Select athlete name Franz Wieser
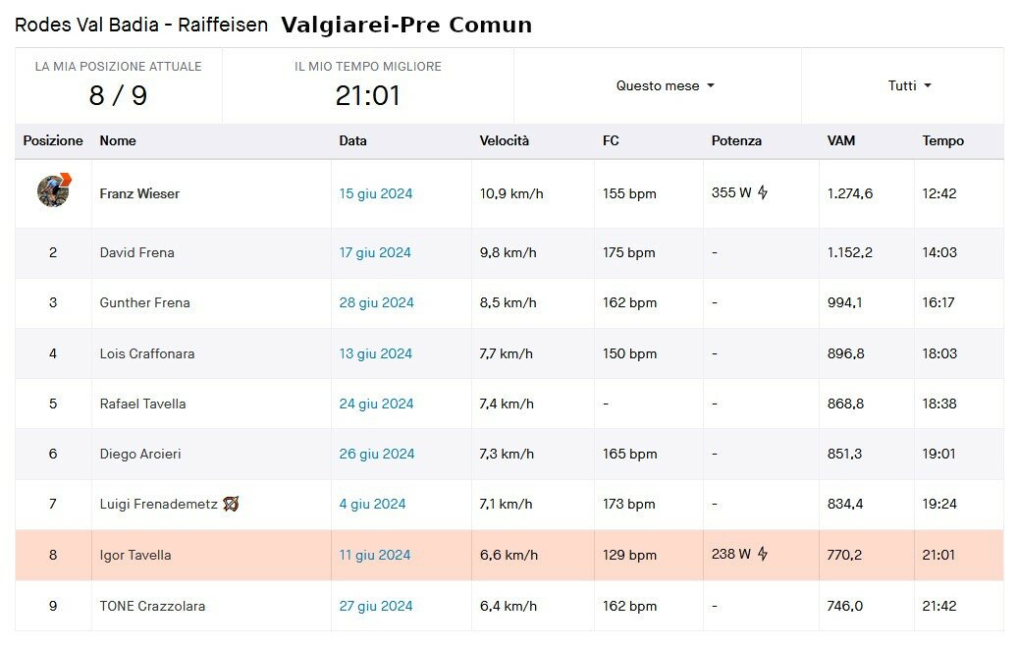This screenshot has width=1018, height=647. click(x=139, y=193)
